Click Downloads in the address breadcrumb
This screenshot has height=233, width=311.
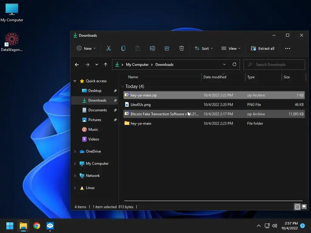[x=164, y=65]
